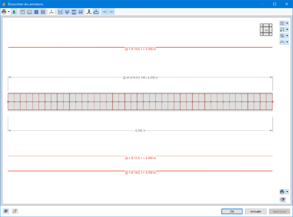This screenshot has width=293, height=217.
Task: Toggle top reinforcement display icon
Action: [x=23, y=12]
